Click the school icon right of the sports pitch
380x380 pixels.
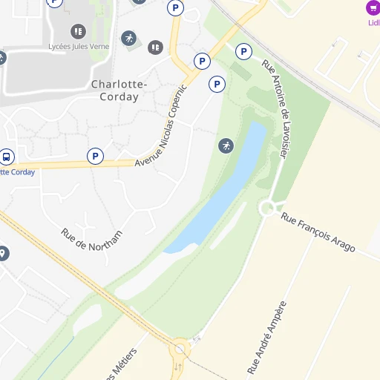coord(155,47)
